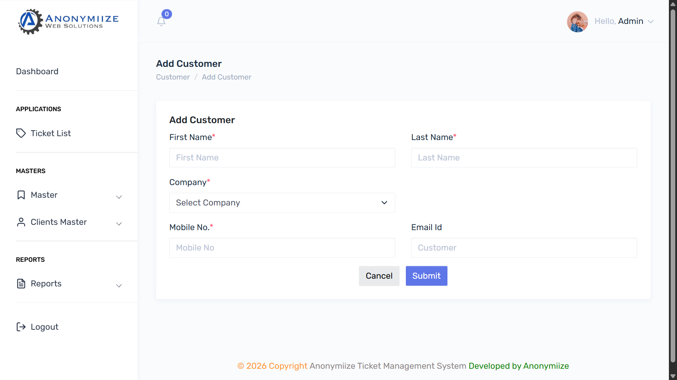Screen dimensions: 677x380
Task: Click the Developed by Anonymiize footer link
Action: (519, 366)
